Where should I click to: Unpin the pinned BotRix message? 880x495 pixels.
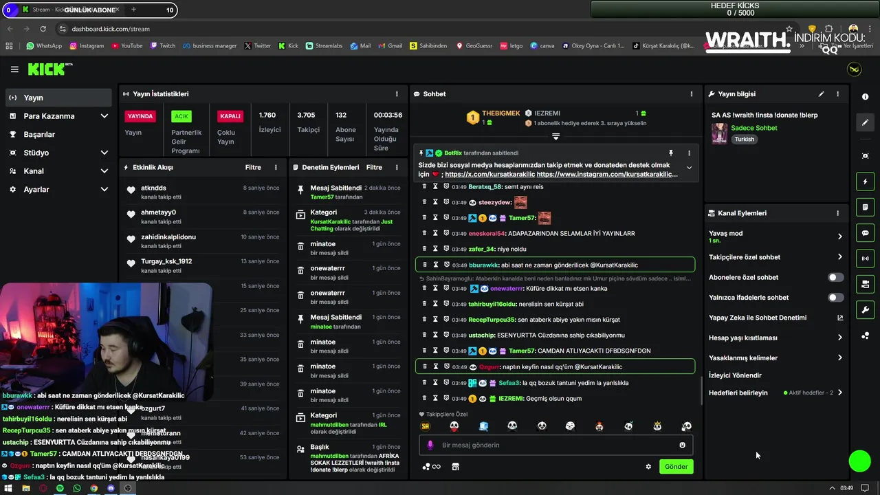[670, 153]
